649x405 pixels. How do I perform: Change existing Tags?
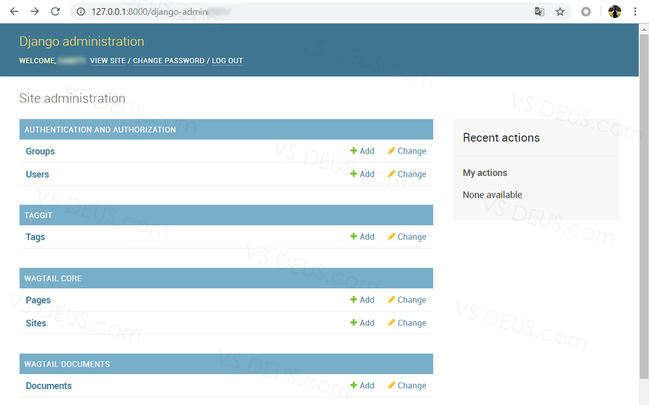coord(407,237)
